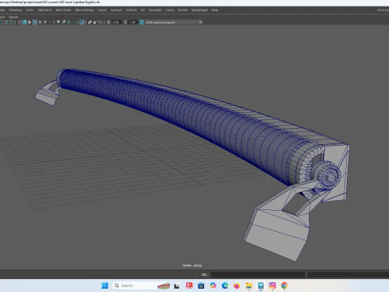Toggle textured display in viewport
This screenshot has height=292, width=389.
coord(41,22)
